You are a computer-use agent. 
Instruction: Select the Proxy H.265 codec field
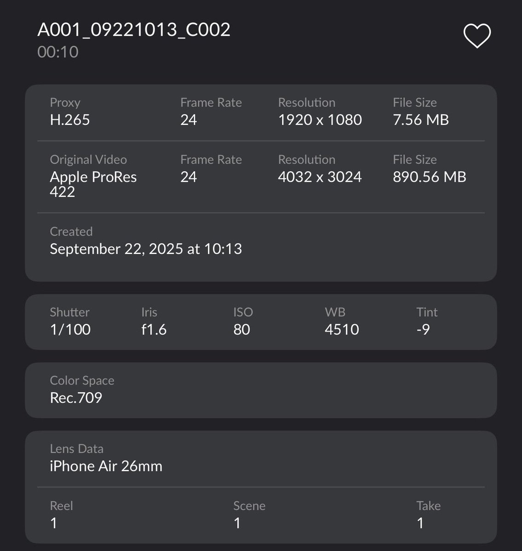(70, 112)
